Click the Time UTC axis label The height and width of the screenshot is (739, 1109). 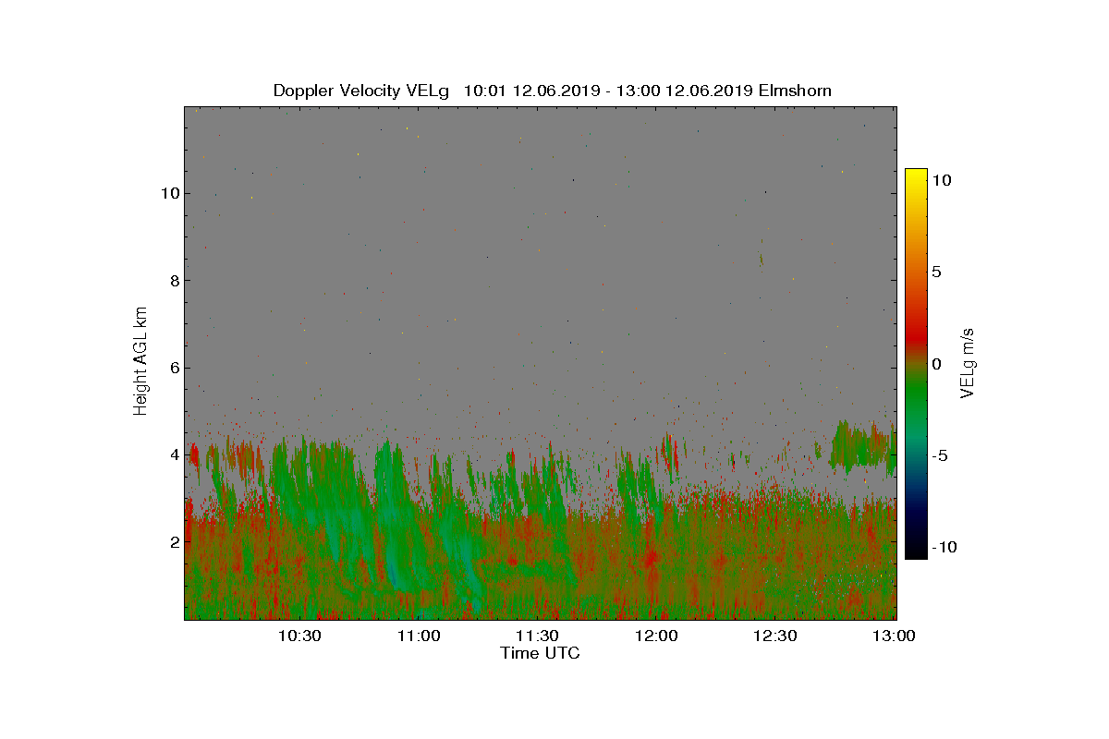540,653
